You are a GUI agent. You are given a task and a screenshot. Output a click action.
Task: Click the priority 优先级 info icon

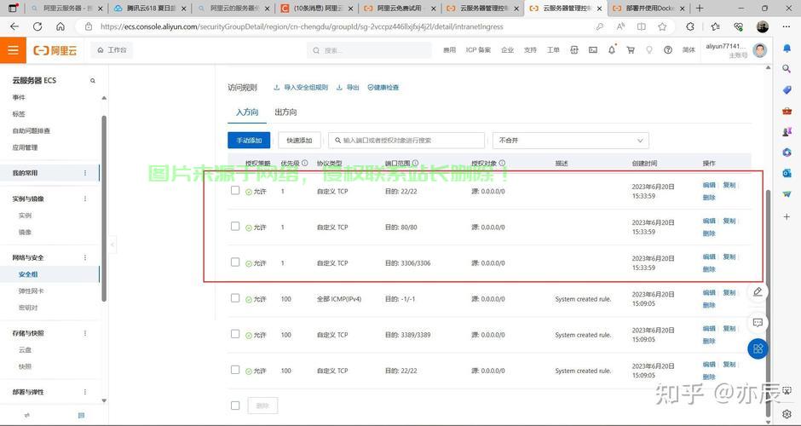coord(304,163)
